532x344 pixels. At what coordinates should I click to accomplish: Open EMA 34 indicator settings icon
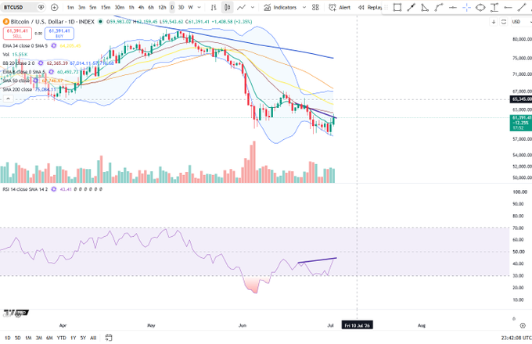pyautogui.click(x=54, y=46)
